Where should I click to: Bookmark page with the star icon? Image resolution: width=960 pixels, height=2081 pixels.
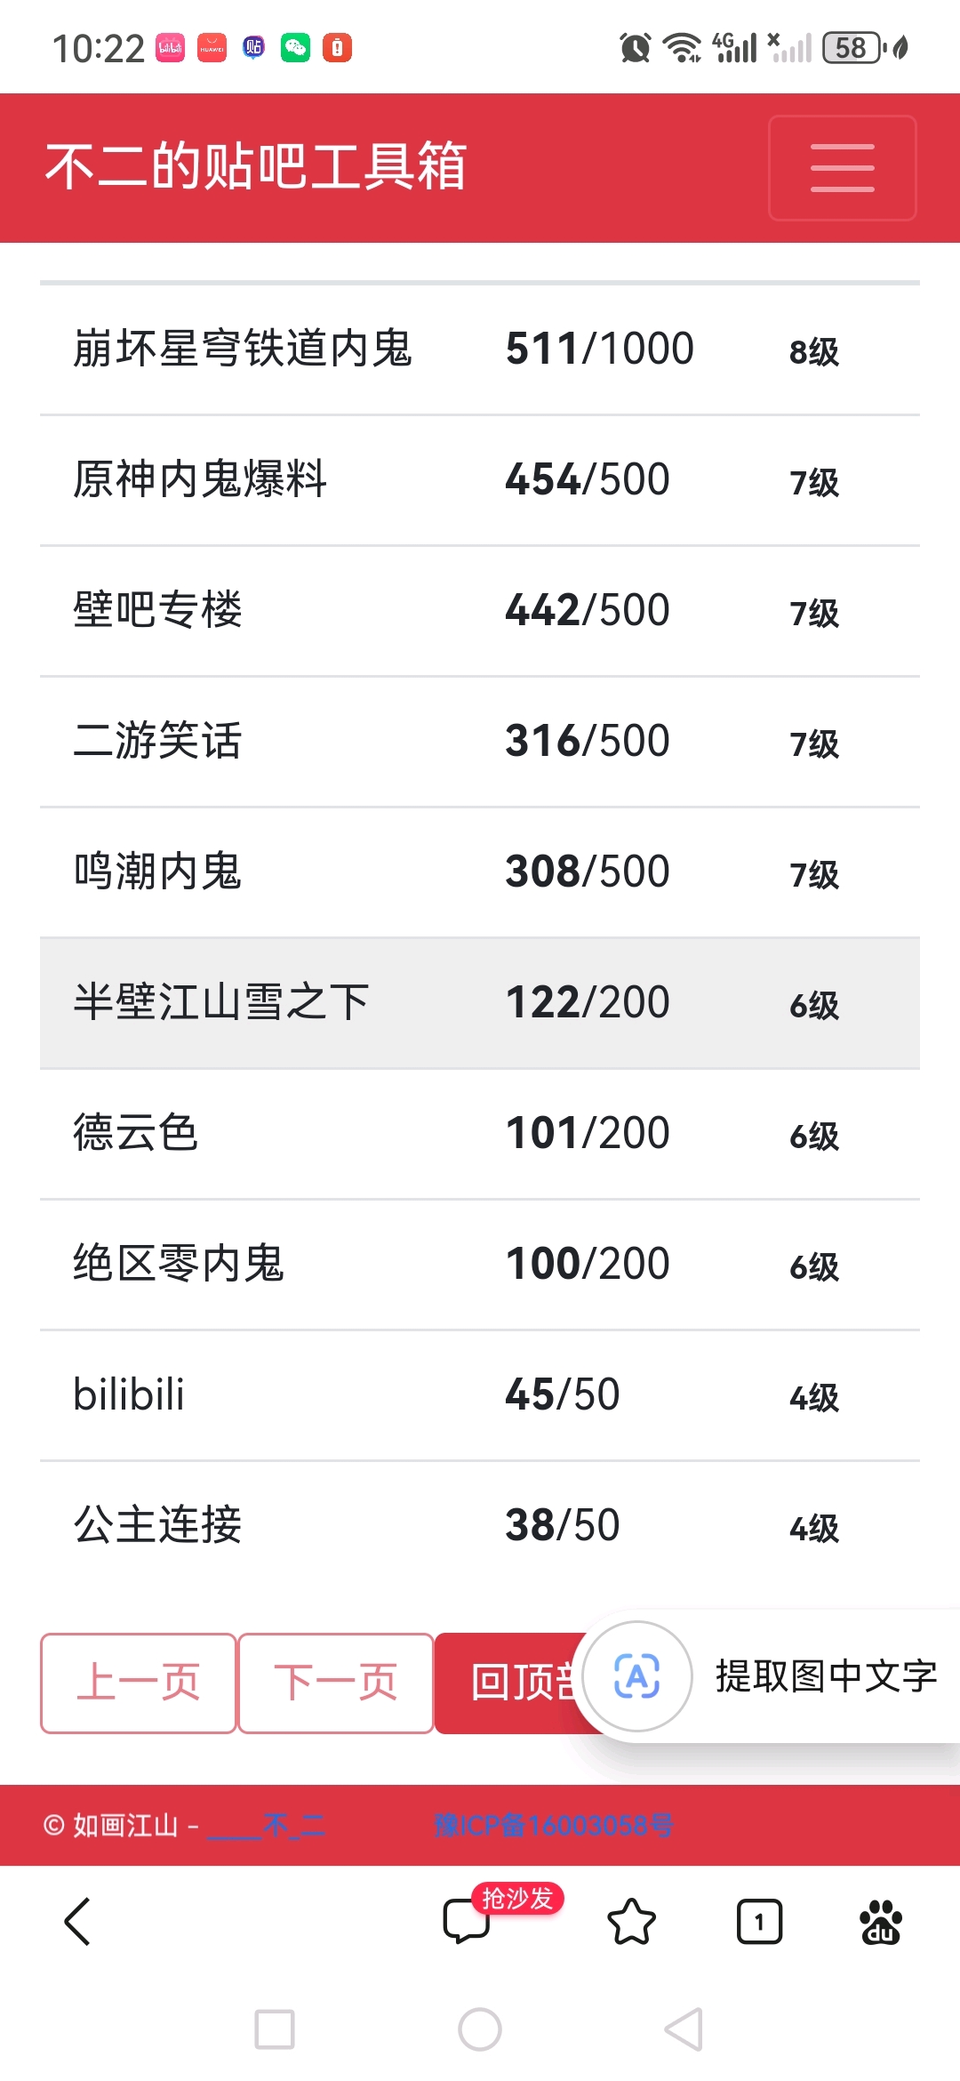[x=631, y=1922]
